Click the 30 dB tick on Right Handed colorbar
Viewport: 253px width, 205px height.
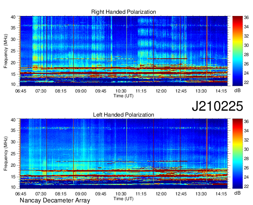coord(246,45)
